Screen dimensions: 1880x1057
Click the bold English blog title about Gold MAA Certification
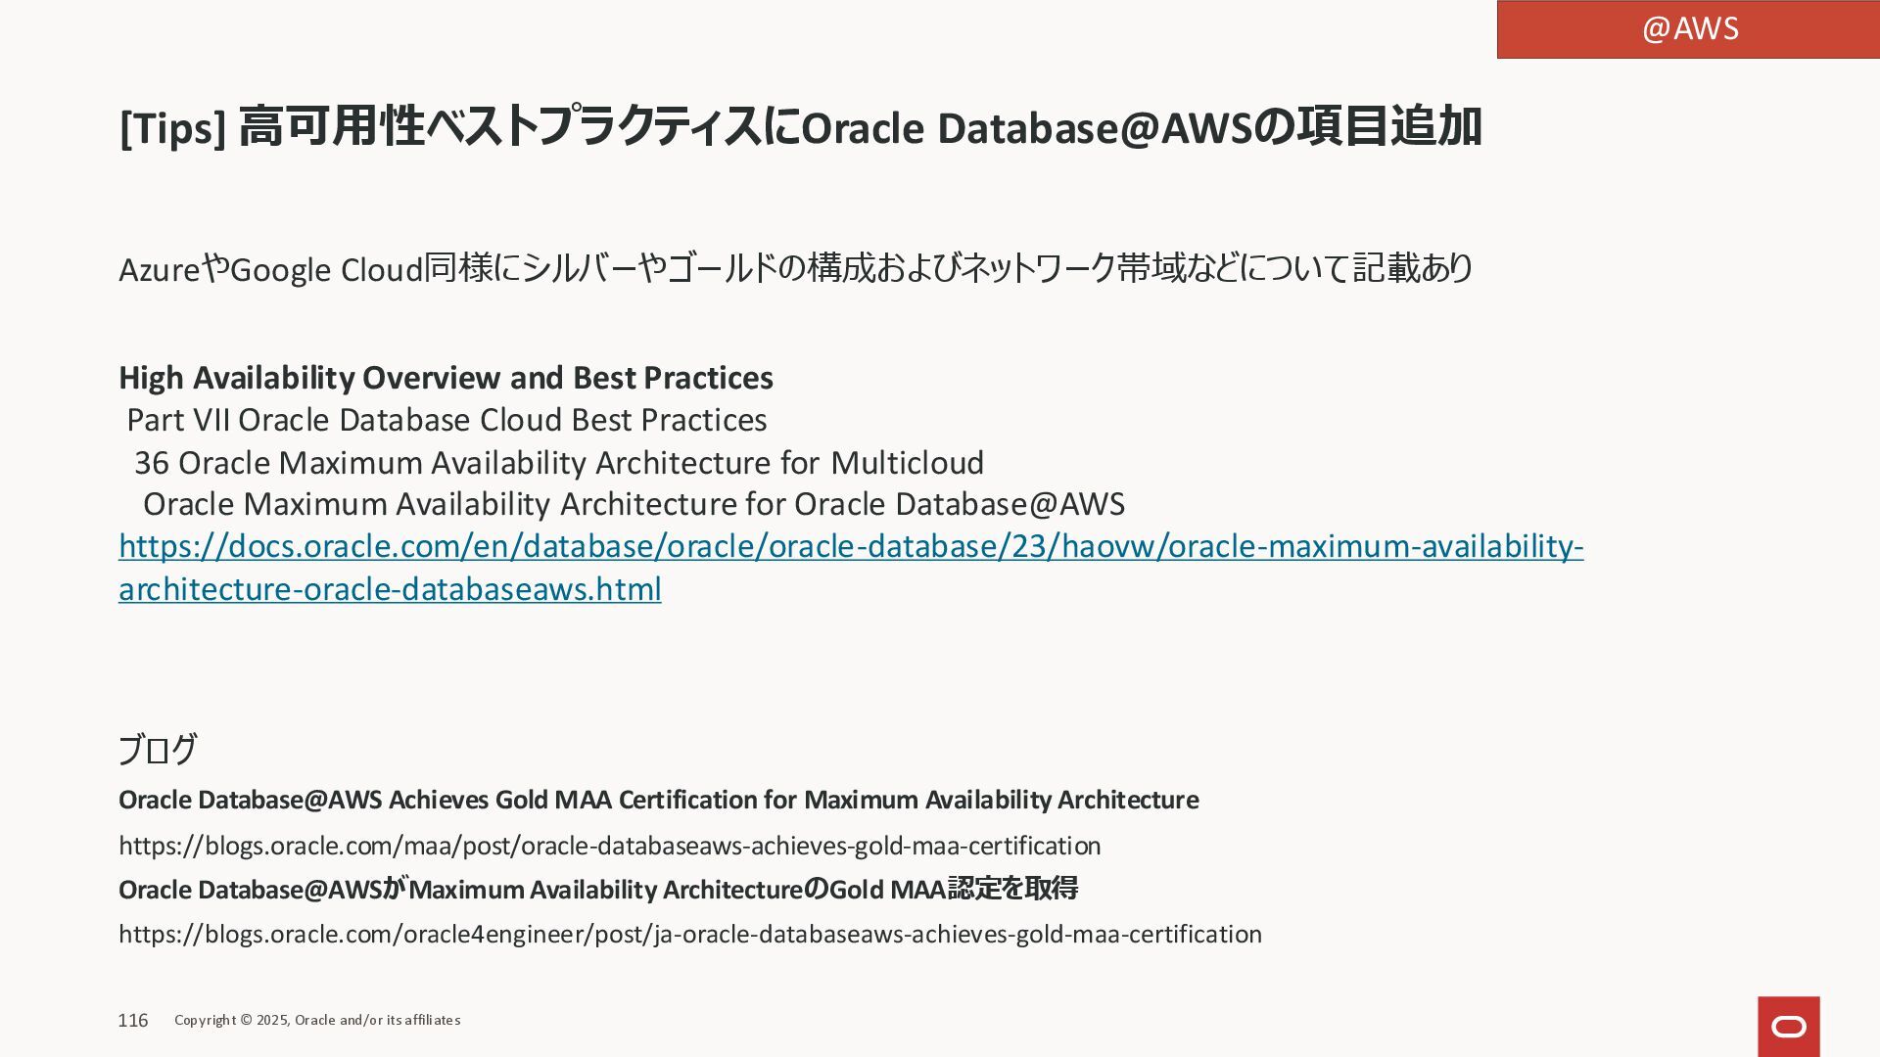tap(658, 801)
